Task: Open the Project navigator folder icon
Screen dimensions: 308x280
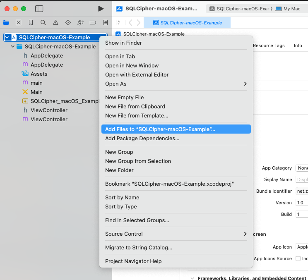Action: (x=6, y=23)
